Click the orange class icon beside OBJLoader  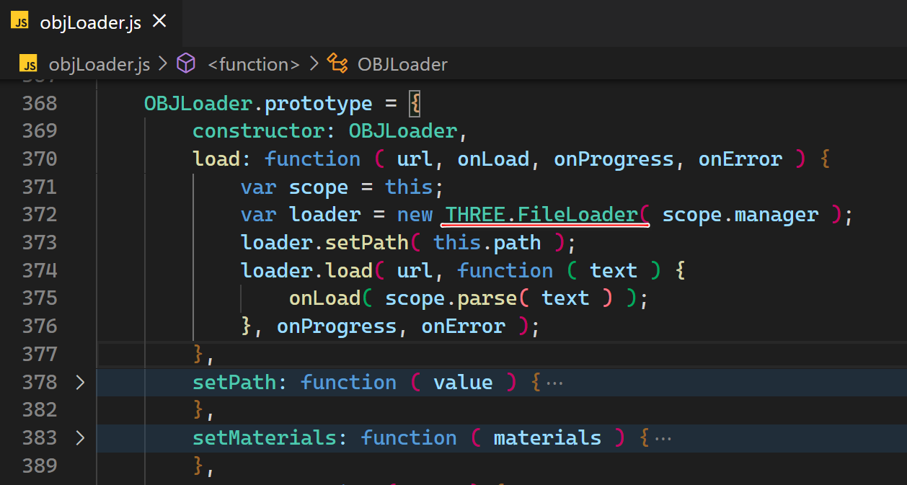[x=337, y=63]
